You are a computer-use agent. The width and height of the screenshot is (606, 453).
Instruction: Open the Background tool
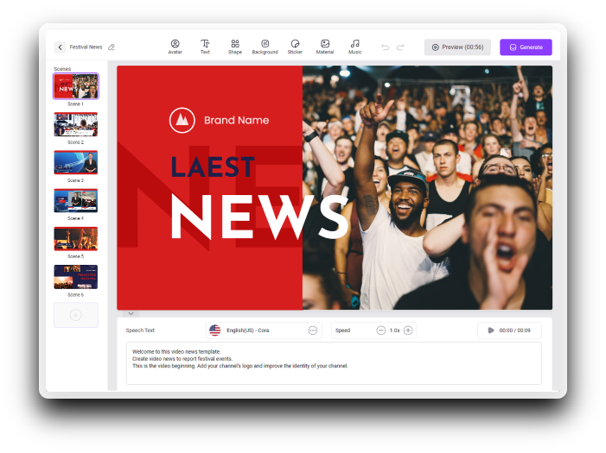point(265,47)
